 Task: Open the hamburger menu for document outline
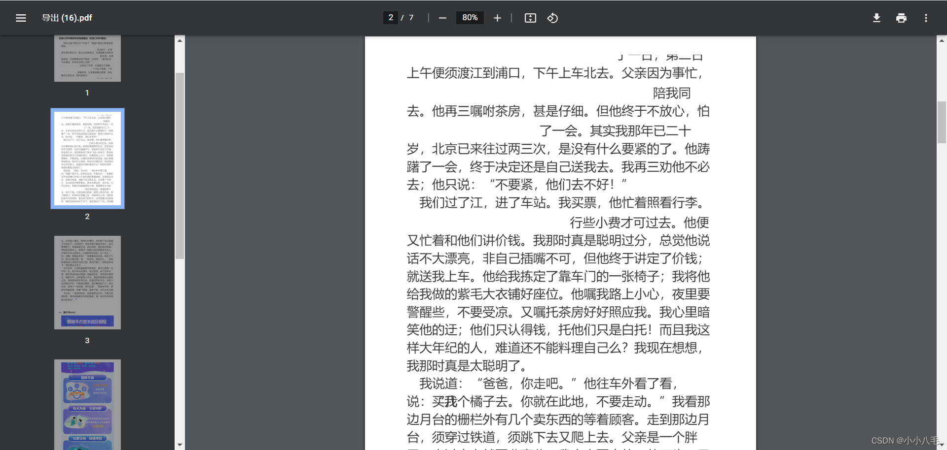(x=21, y=18)
